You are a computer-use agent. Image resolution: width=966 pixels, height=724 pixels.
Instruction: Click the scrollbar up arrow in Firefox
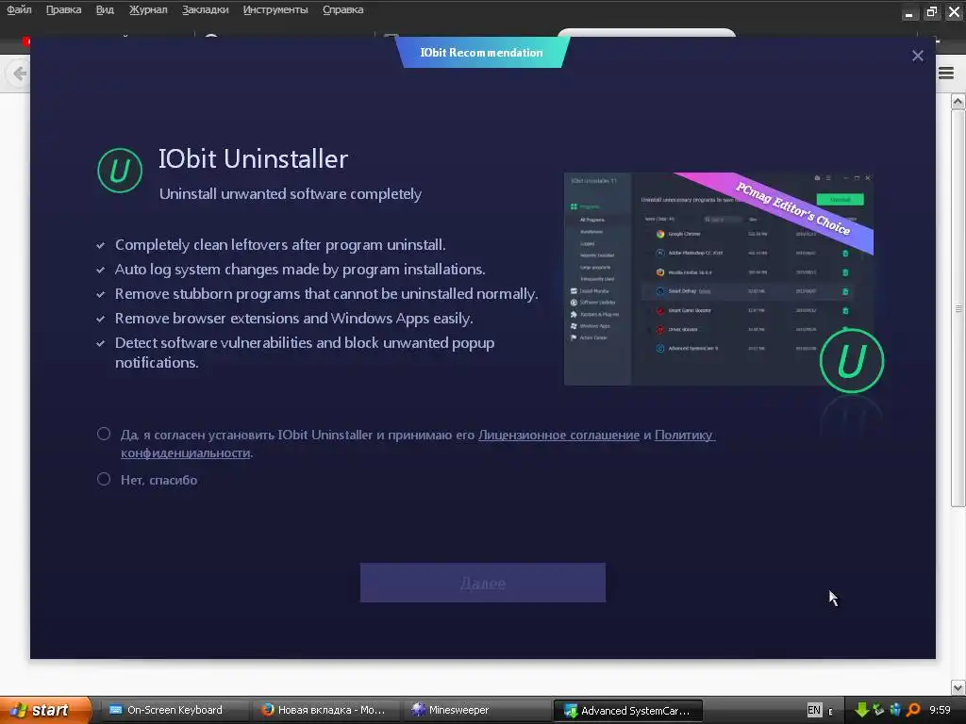pyautogui.click(x=958, y=102)
